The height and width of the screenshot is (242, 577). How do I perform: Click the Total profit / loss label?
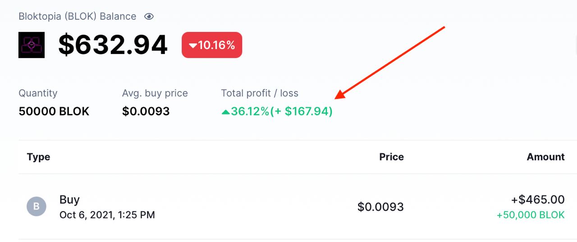260,93
